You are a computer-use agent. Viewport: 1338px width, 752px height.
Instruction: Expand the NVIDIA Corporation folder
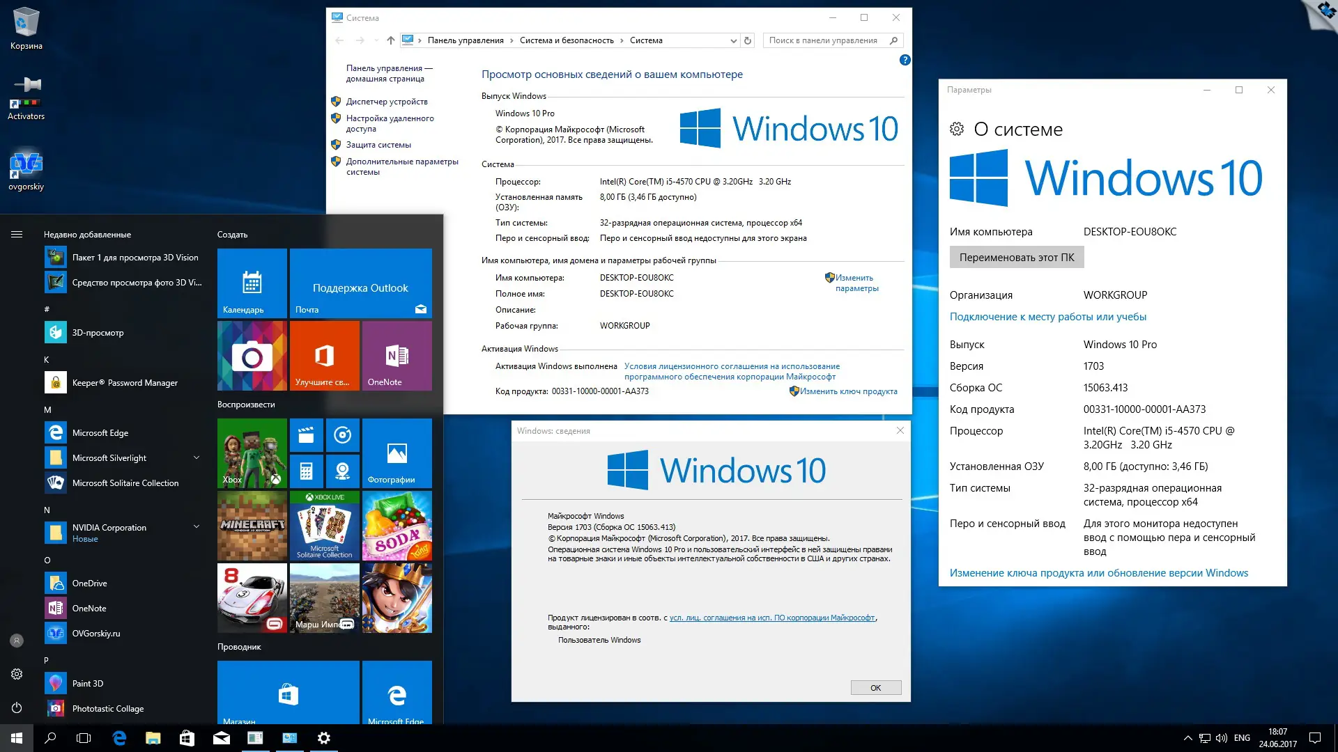197,527
